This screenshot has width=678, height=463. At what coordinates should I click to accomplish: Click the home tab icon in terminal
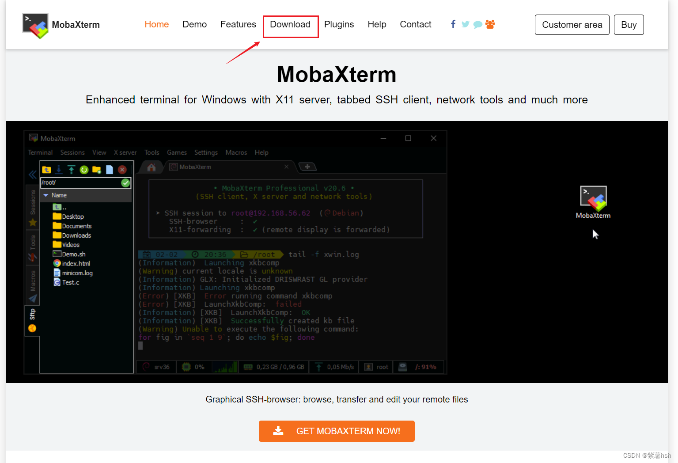tap(151, 167)
